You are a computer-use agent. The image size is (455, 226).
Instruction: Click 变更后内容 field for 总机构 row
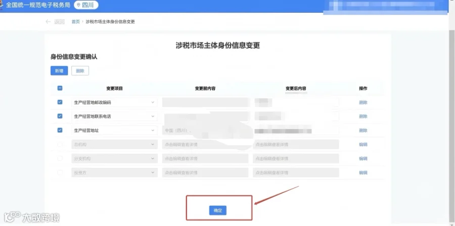pyautogui.click(x=296, y=144)
